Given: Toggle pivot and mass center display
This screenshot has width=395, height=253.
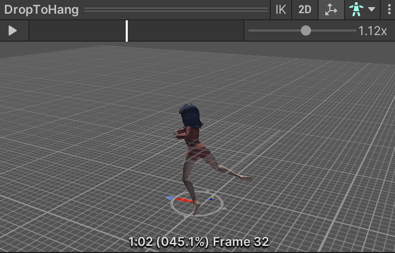Looking at the screenshot, I should point(331,10).
